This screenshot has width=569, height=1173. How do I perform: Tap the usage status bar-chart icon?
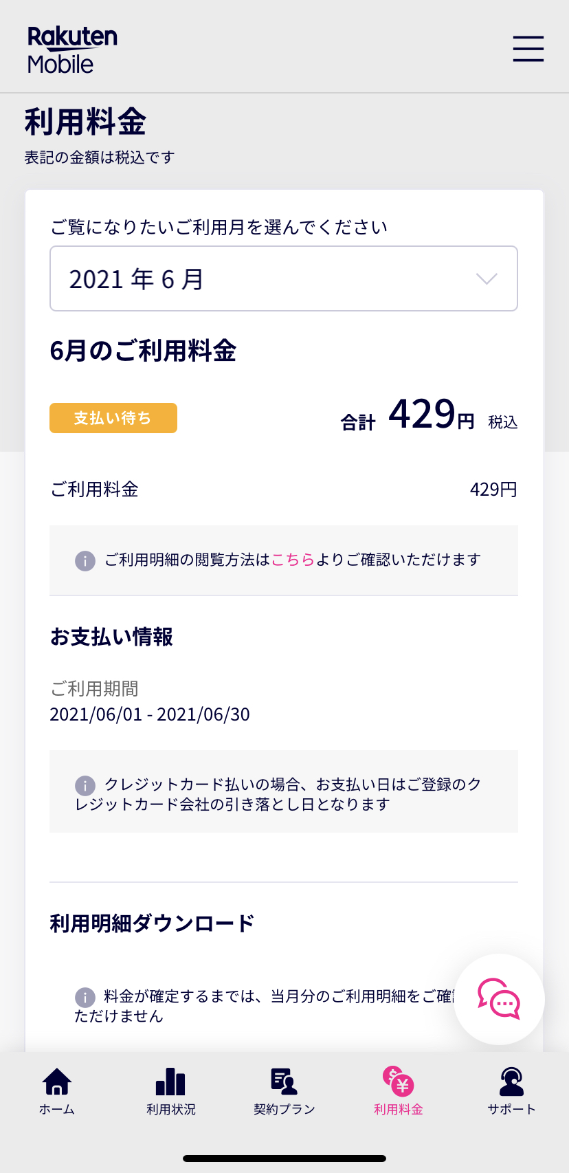click(170, 1082)
